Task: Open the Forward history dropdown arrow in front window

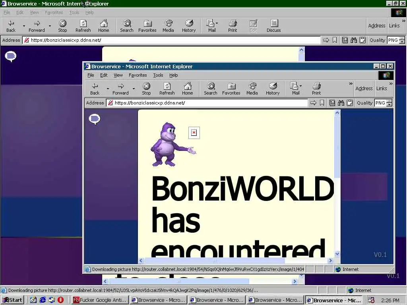Action: (134, 89)
